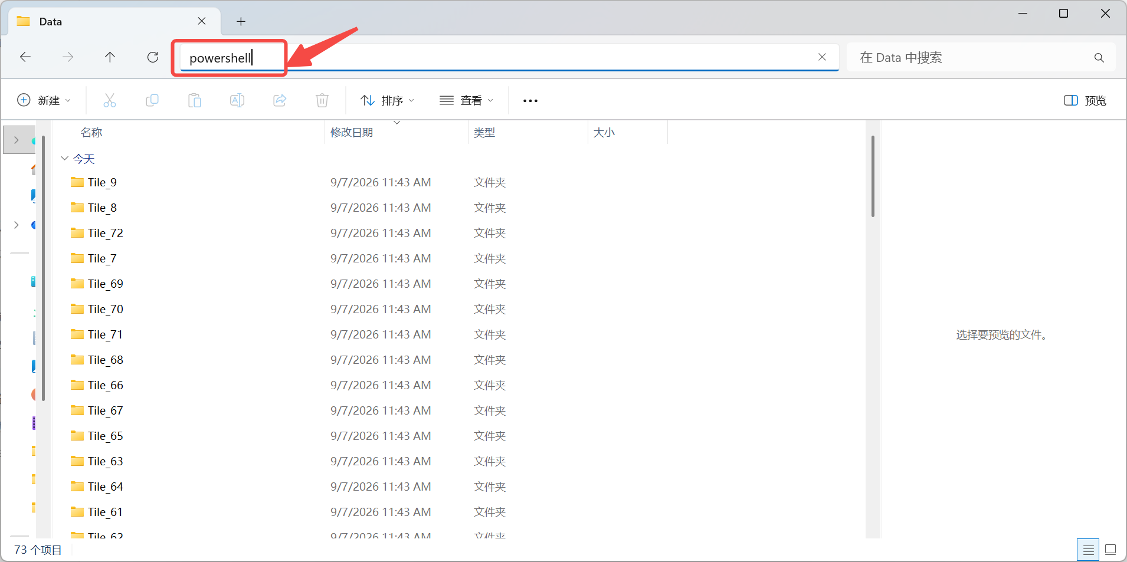The image size is (1127, 562).
Task: Select the Tile_69 folder
Action: [106, 284]
